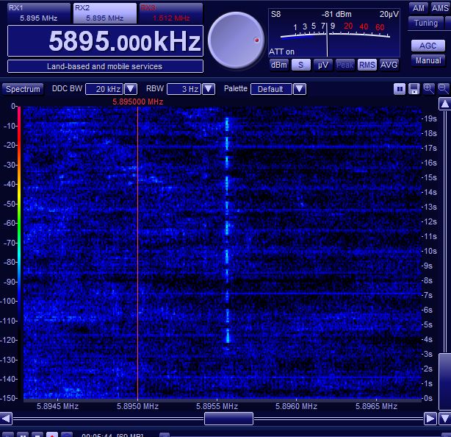Screen dimensions: 451x437
Task: Open the DDC BW dropdown
Action: coord(131,89)
